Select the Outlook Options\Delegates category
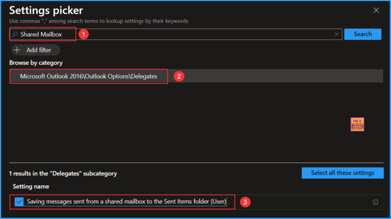The width and height of the screenshot is (391, 219). [x=196, y=76]
